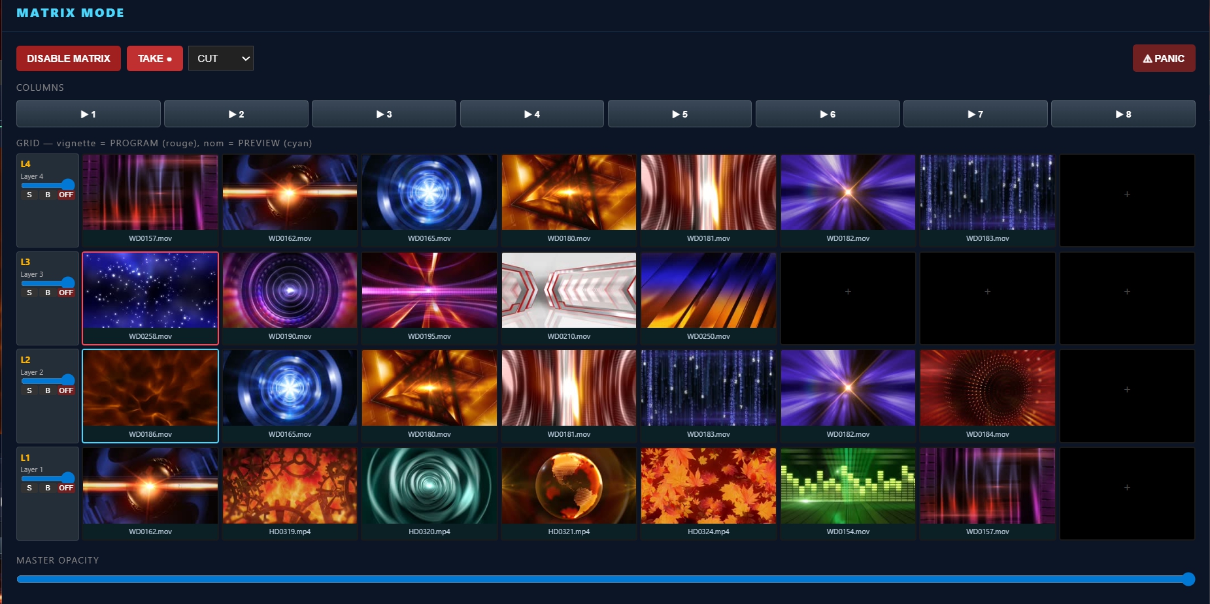Viewport: 1210px width, 604px height.
Task: Toggle solo S on Layer 3
Action: (x=29, y=293)
